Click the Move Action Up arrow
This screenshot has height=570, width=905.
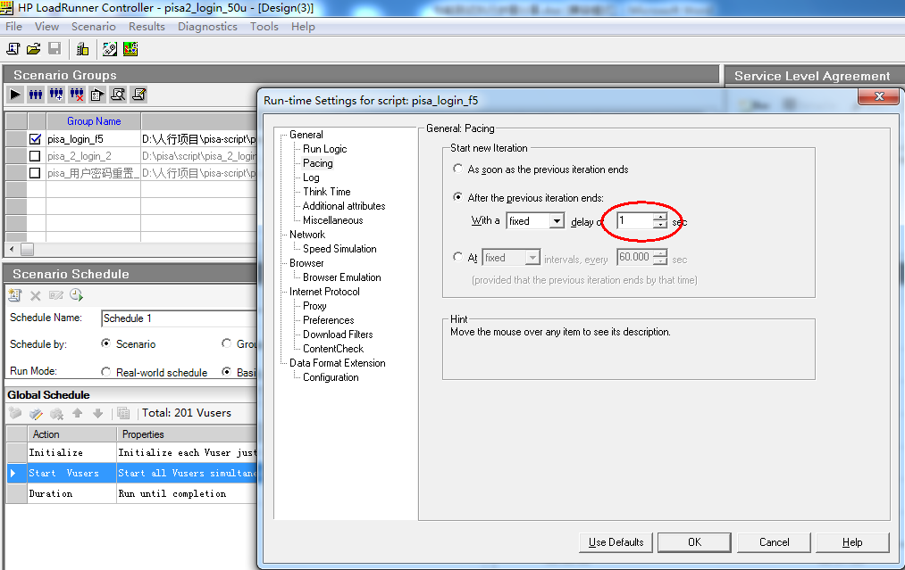(78, 413)
